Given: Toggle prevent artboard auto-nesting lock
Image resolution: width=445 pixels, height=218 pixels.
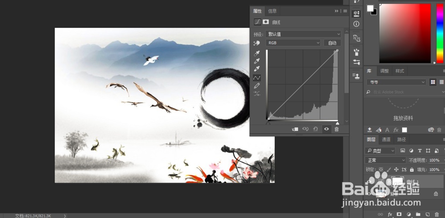Looking at the screenshot, I should 404,170.
